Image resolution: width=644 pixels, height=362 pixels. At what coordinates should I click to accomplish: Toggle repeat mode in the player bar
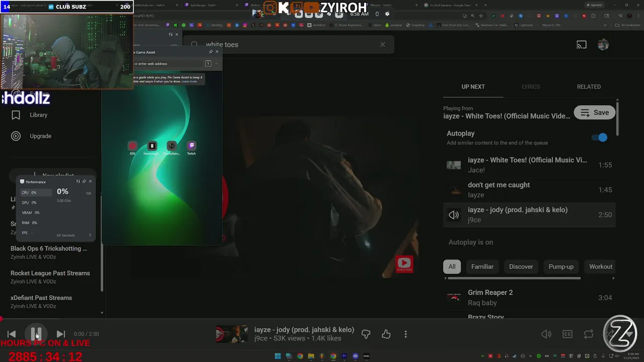589,334
